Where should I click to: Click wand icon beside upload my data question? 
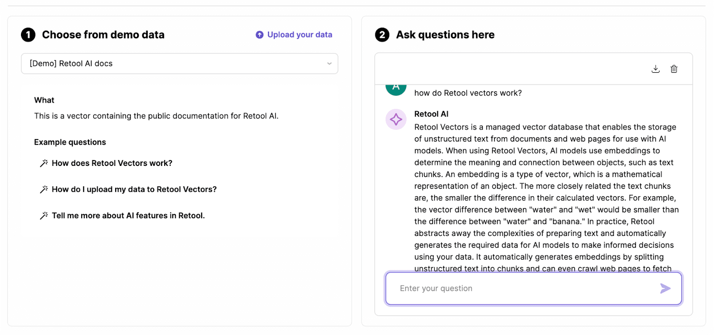pos(44,190)
